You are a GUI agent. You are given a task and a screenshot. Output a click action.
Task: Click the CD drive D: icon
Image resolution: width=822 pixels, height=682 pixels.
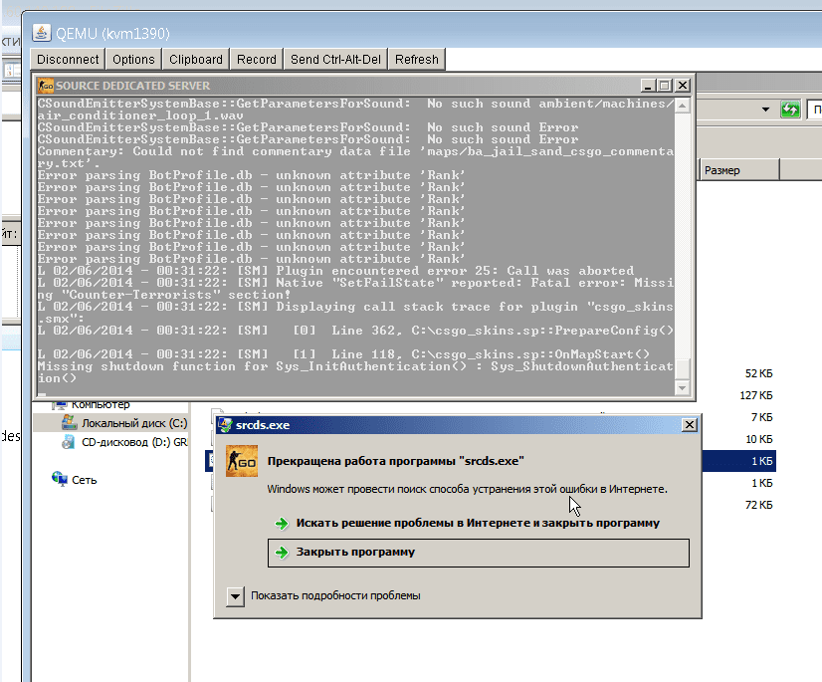coord(68,442)
